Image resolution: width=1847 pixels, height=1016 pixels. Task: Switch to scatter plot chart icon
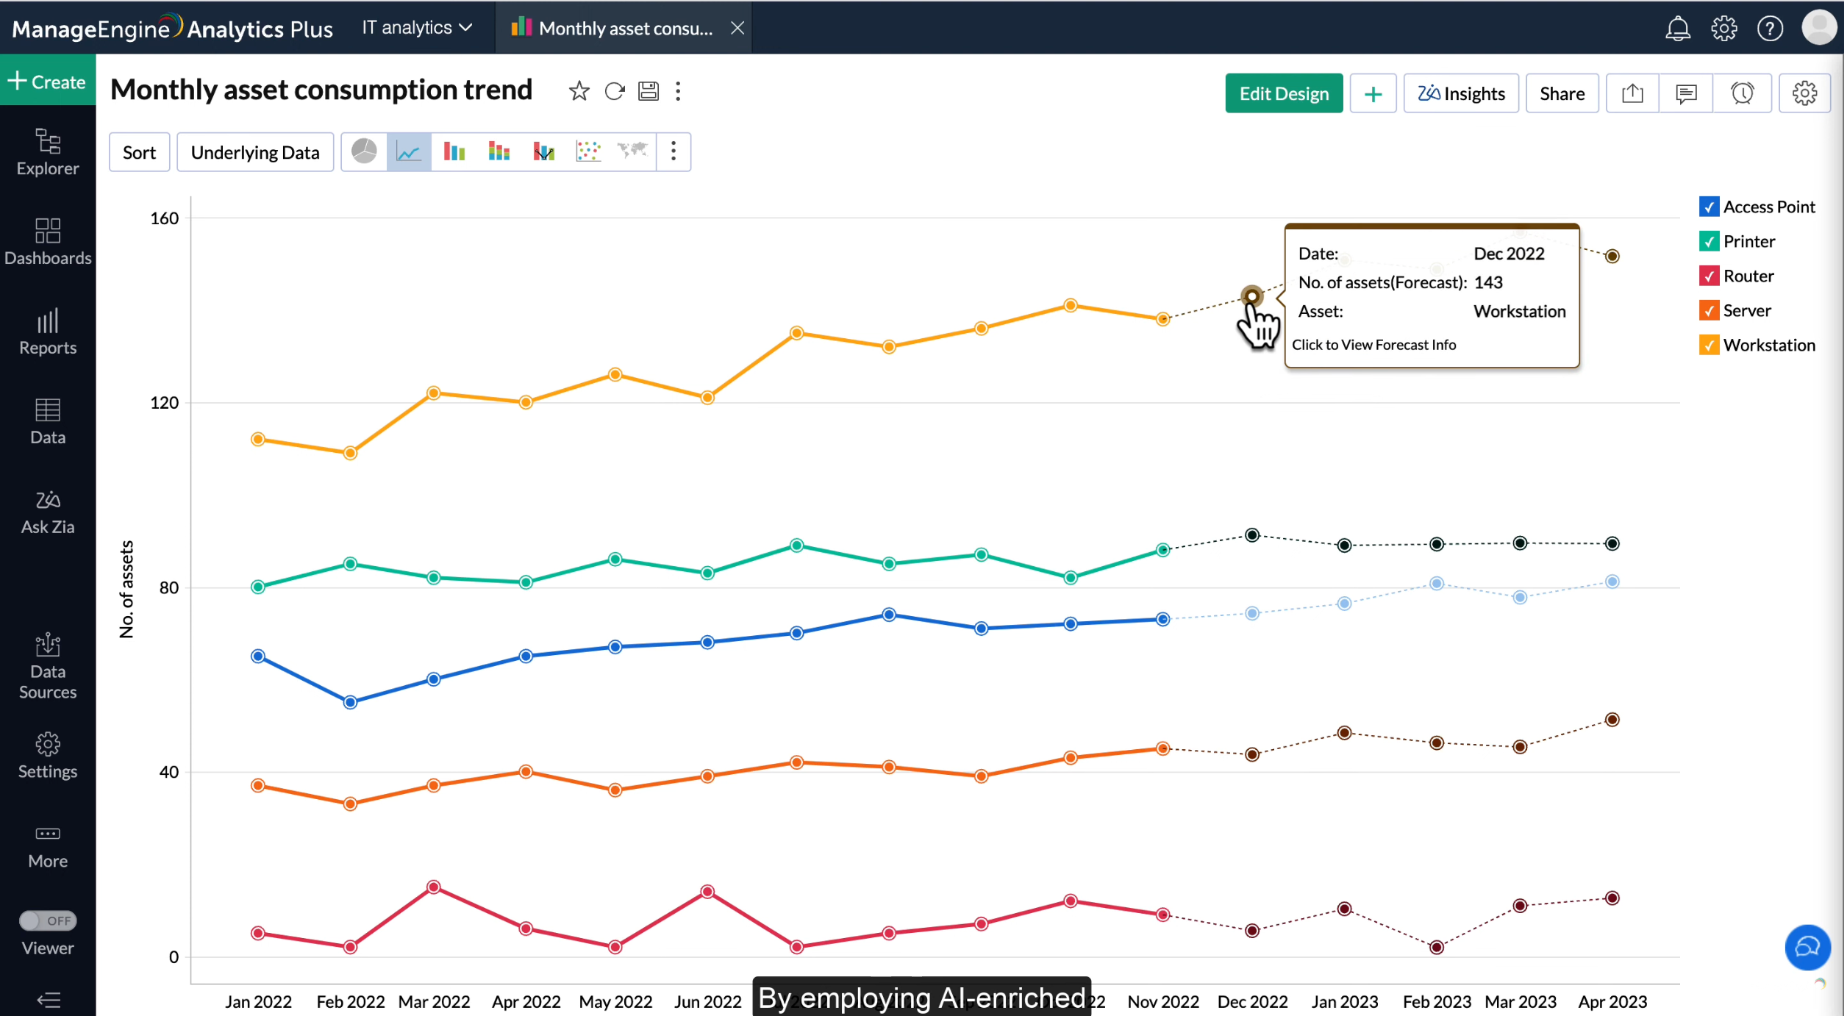[x=588, y=152]
